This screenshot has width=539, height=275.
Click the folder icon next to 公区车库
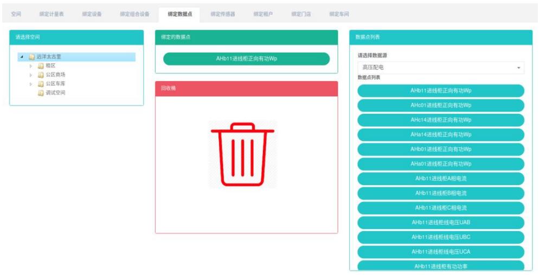(x=41, y=84)
